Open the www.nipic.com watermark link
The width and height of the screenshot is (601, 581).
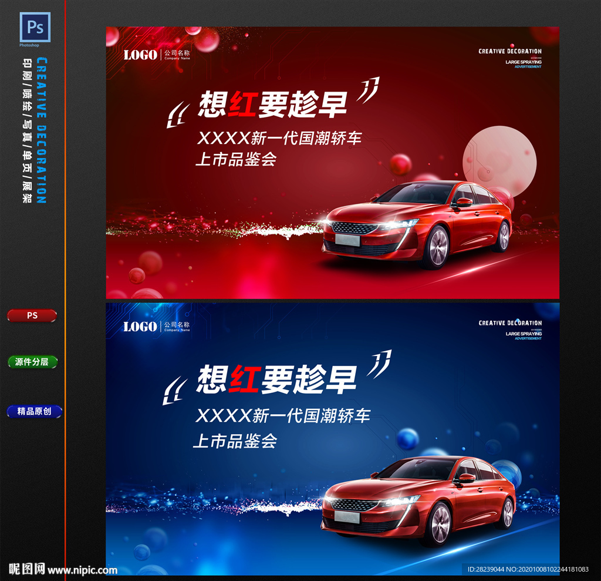pyautogui.click(x=82, y=569)
